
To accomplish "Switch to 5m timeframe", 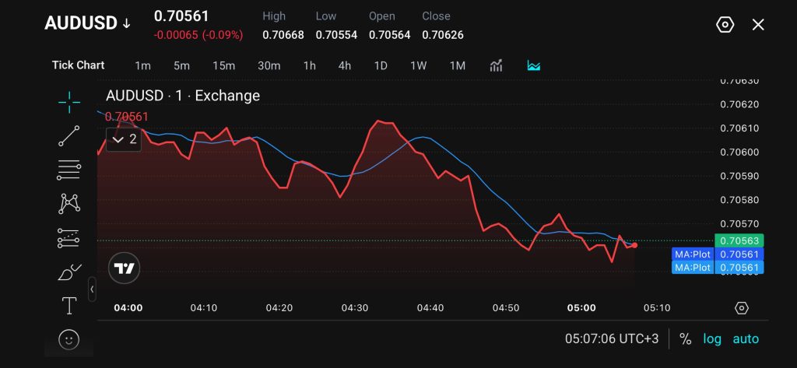I will click(181, 65).
